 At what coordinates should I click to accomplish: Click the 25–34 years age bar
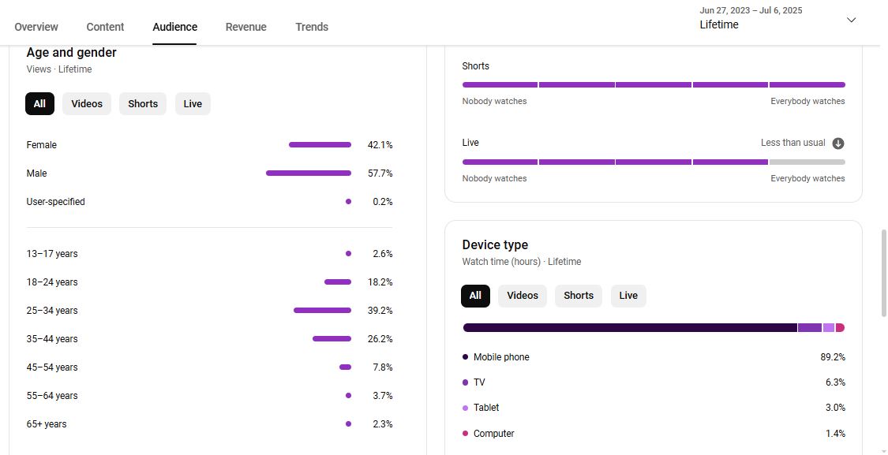tap(322, 311)
